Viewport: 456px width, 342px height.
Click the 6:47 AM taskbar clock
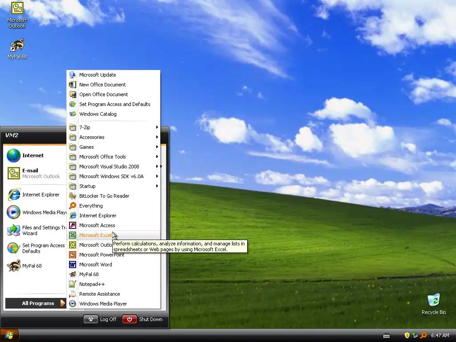[x=440, y=335]
